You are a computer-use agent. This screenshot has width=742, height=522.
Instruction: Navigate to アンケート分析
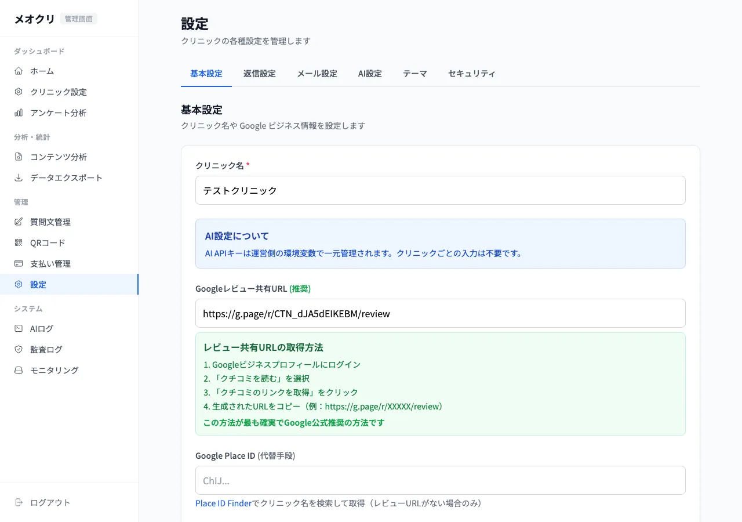(x=69, y=113)
